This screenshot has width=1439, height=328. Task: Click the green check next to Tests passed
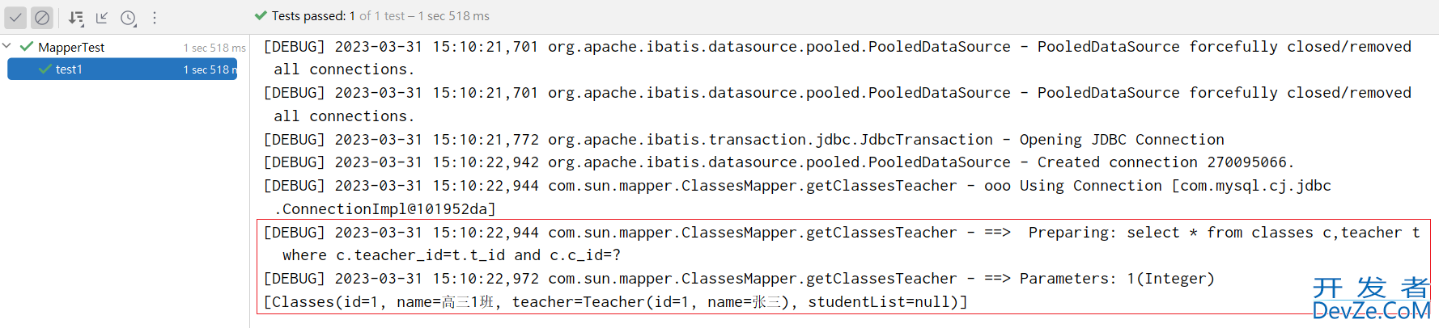click(261, 15)
